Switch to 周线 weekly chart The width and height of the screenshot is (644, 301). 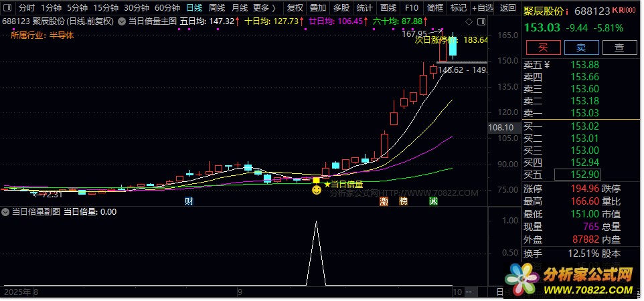click(217, 7)
